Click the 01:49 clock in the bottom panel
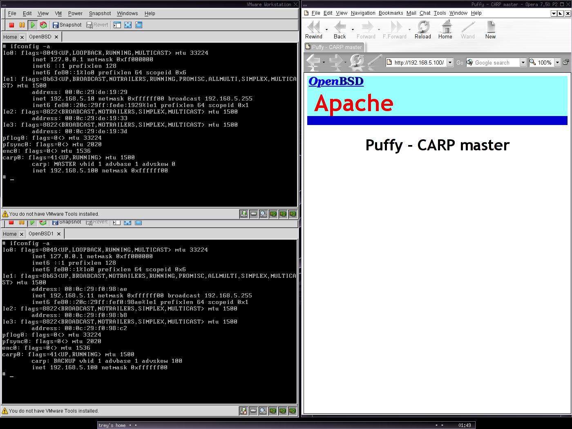Viewport: 572px width, 429px height. click(465, 425)
